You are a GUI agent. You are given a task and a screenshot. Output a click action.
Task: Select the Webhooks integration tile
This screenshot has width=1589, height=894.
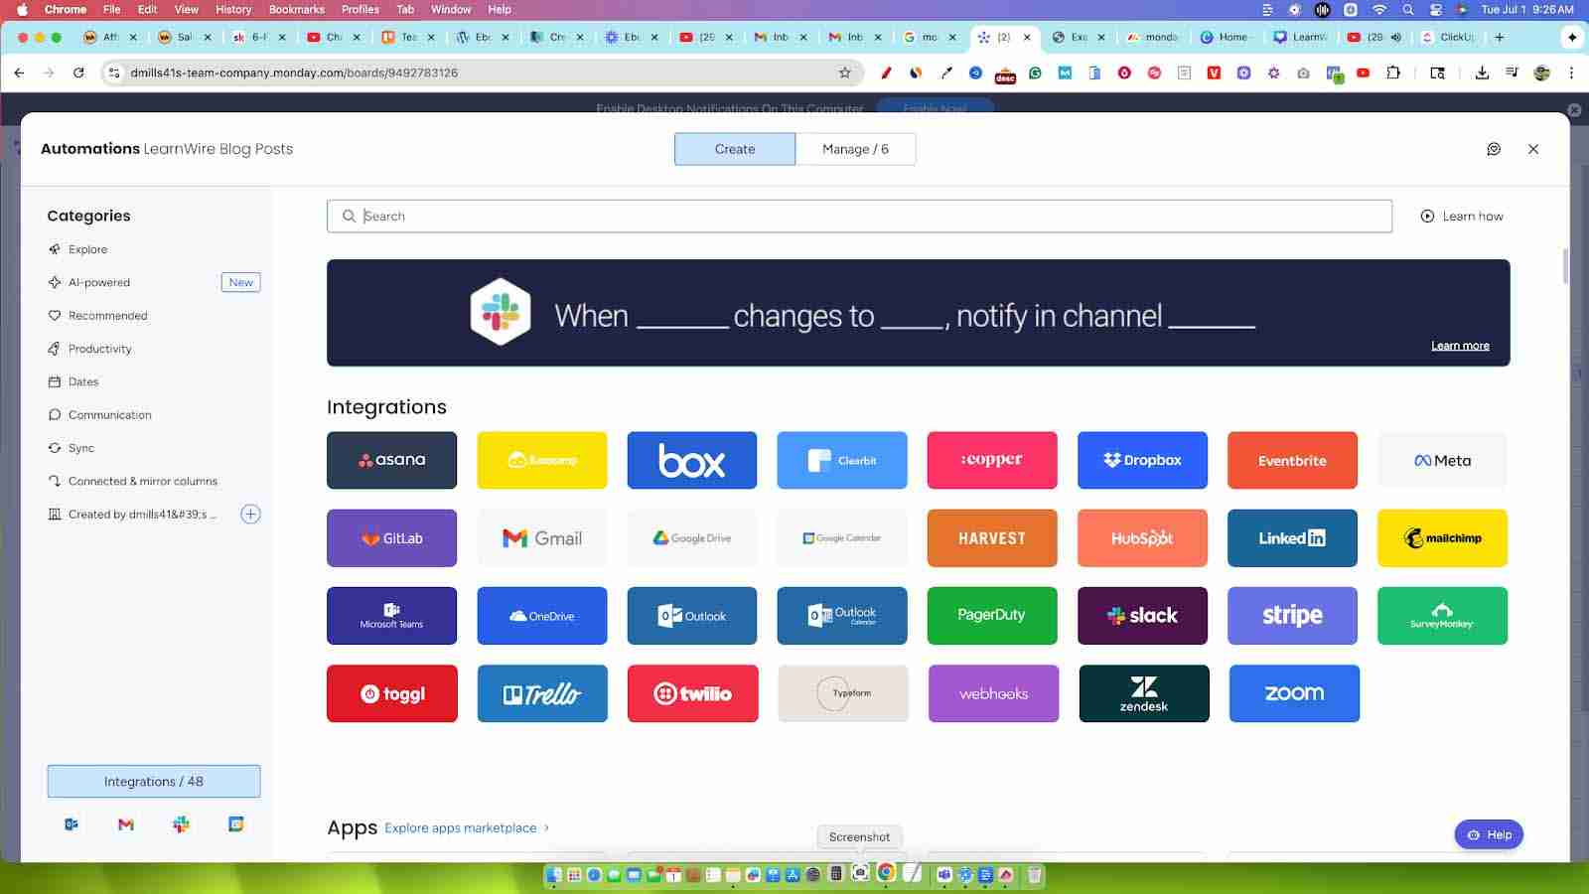992,693
